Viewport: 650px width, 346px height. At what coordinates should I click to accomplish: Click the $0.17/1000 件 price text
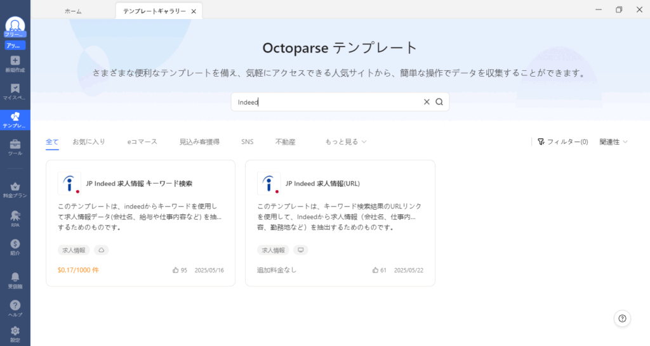coord(78,270)
